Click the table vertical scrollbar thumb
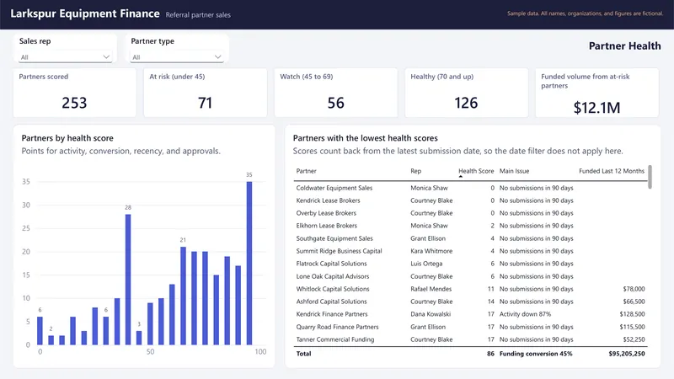The width and height of the screenshot is (674, 379). click(x=650, y=177)
